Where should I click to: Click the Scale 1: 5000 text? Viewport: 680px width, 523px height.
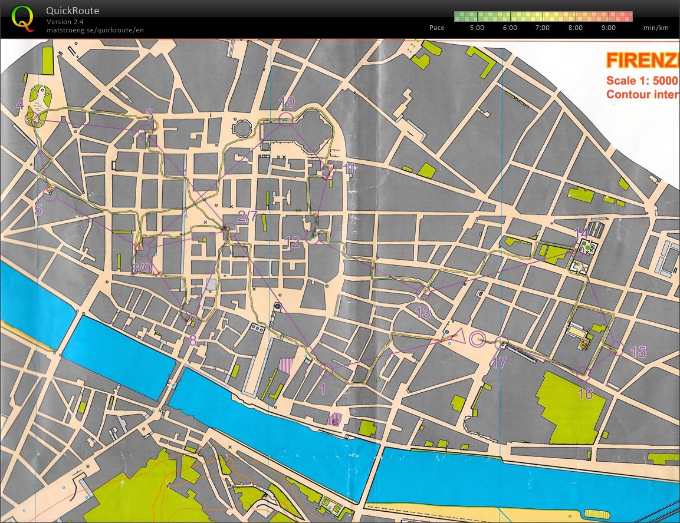(642, 81)
